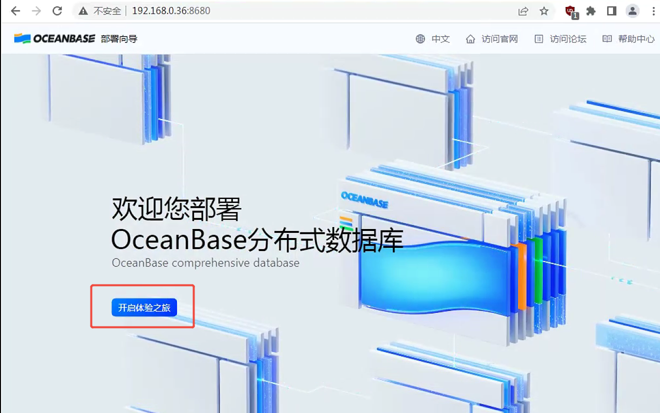Bookmark this page with star icon
The height and width of the screenshot is (413, 660).
(544, 11)
